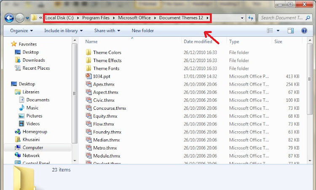This screenshot has width=316, height=190.
Task: Click the file list scrollbar thumb
Action: coord(310,79)
